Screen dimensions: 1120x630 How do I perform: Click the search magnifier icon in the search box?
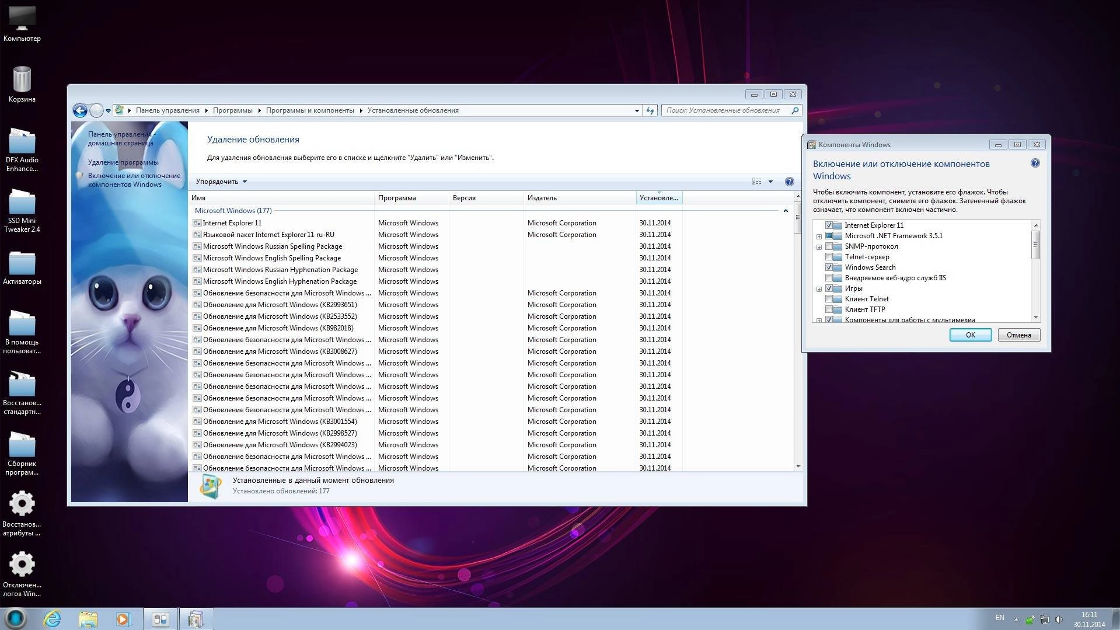click(x=795, y=110)
